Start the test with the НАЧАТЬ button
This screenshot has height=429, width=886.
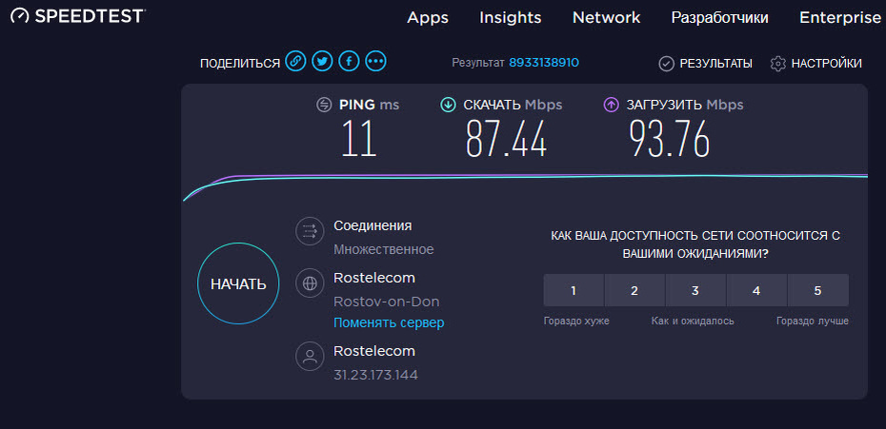pos(238,283)
